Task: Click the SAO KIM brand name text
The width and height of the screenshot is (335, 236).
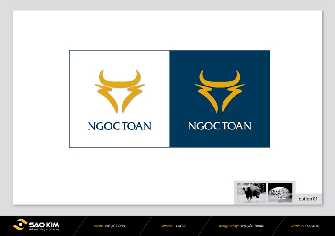Action: [x=44, y=223]
